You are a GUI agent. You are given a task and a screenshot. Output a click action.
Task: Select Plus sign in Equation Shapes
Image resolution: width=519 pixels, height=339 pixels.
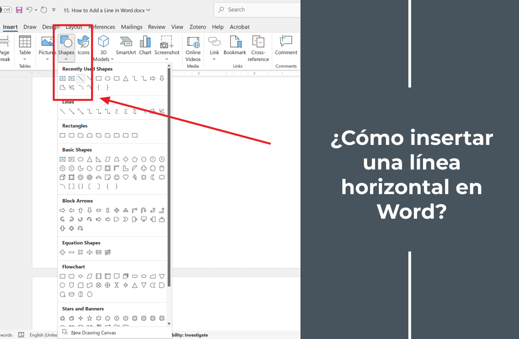[62, 252]
